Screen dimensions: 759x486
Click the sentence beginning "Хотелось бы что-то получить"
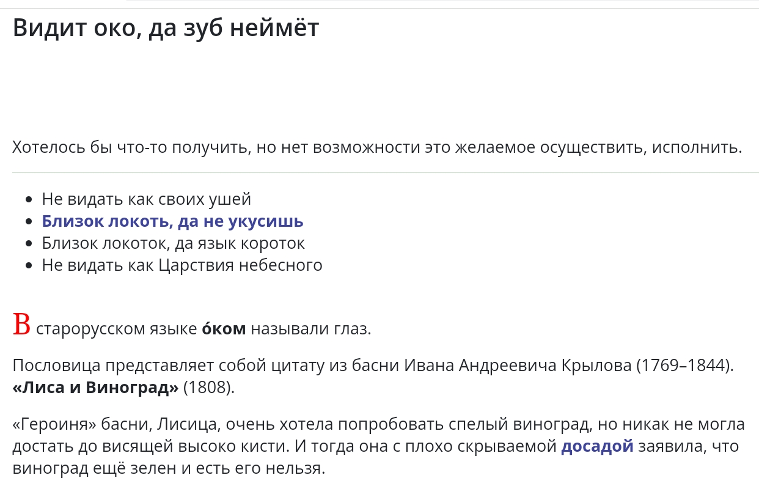pos(377,147)
